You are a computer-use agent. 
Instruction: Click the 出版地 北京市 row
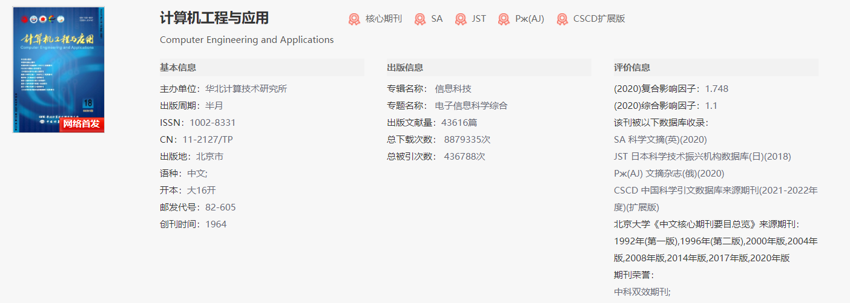point(191,157)
